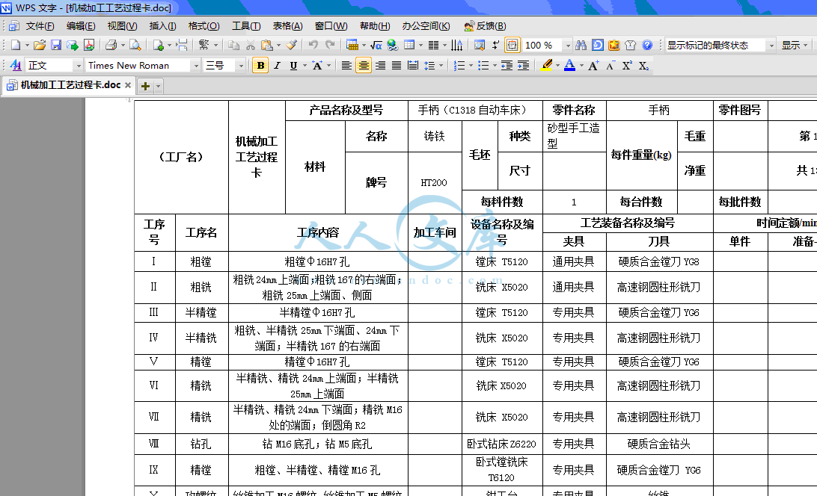
Task: Increase paragraph indent
Action: (x=523, y=66)
